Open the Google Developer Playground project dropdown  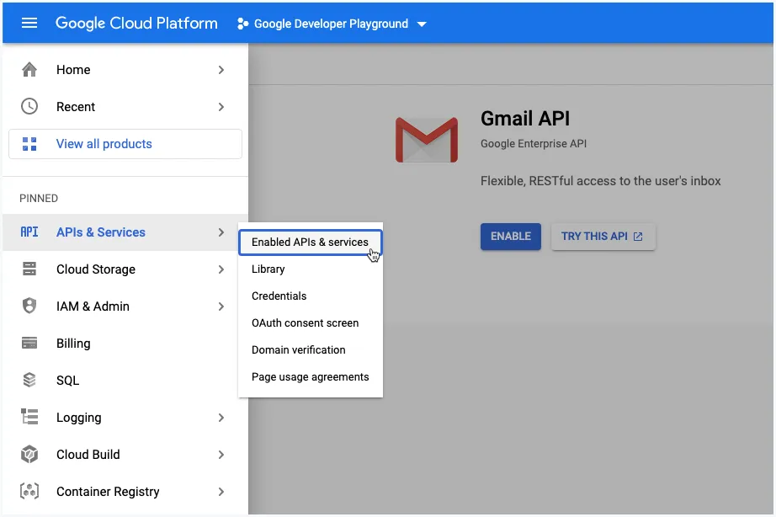tap(332, 23)
